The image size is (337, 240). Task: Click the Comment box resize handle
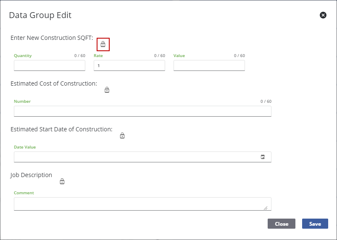(266, 207)
